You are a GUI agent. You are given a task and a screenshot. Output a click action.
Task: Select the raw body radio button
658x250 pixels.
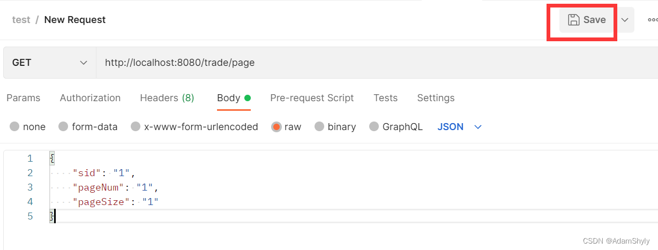(x=276, y=127)
